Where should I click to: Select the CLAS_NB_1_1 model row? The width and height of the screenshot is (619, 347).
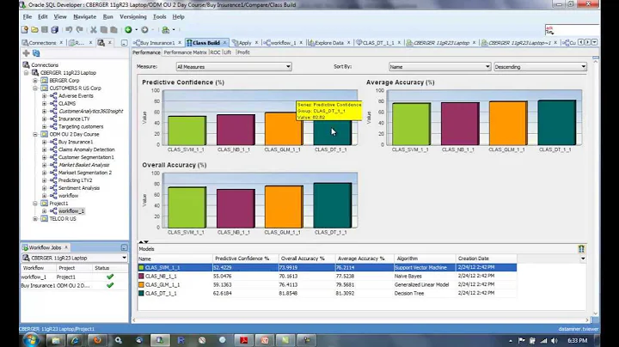click(328, 277)
